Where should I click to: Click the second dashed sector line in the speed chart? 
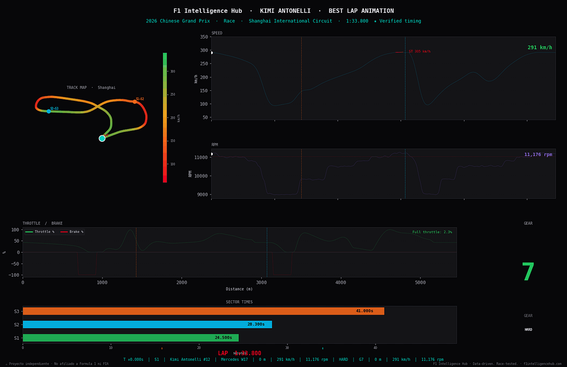(x=405, y=78)
